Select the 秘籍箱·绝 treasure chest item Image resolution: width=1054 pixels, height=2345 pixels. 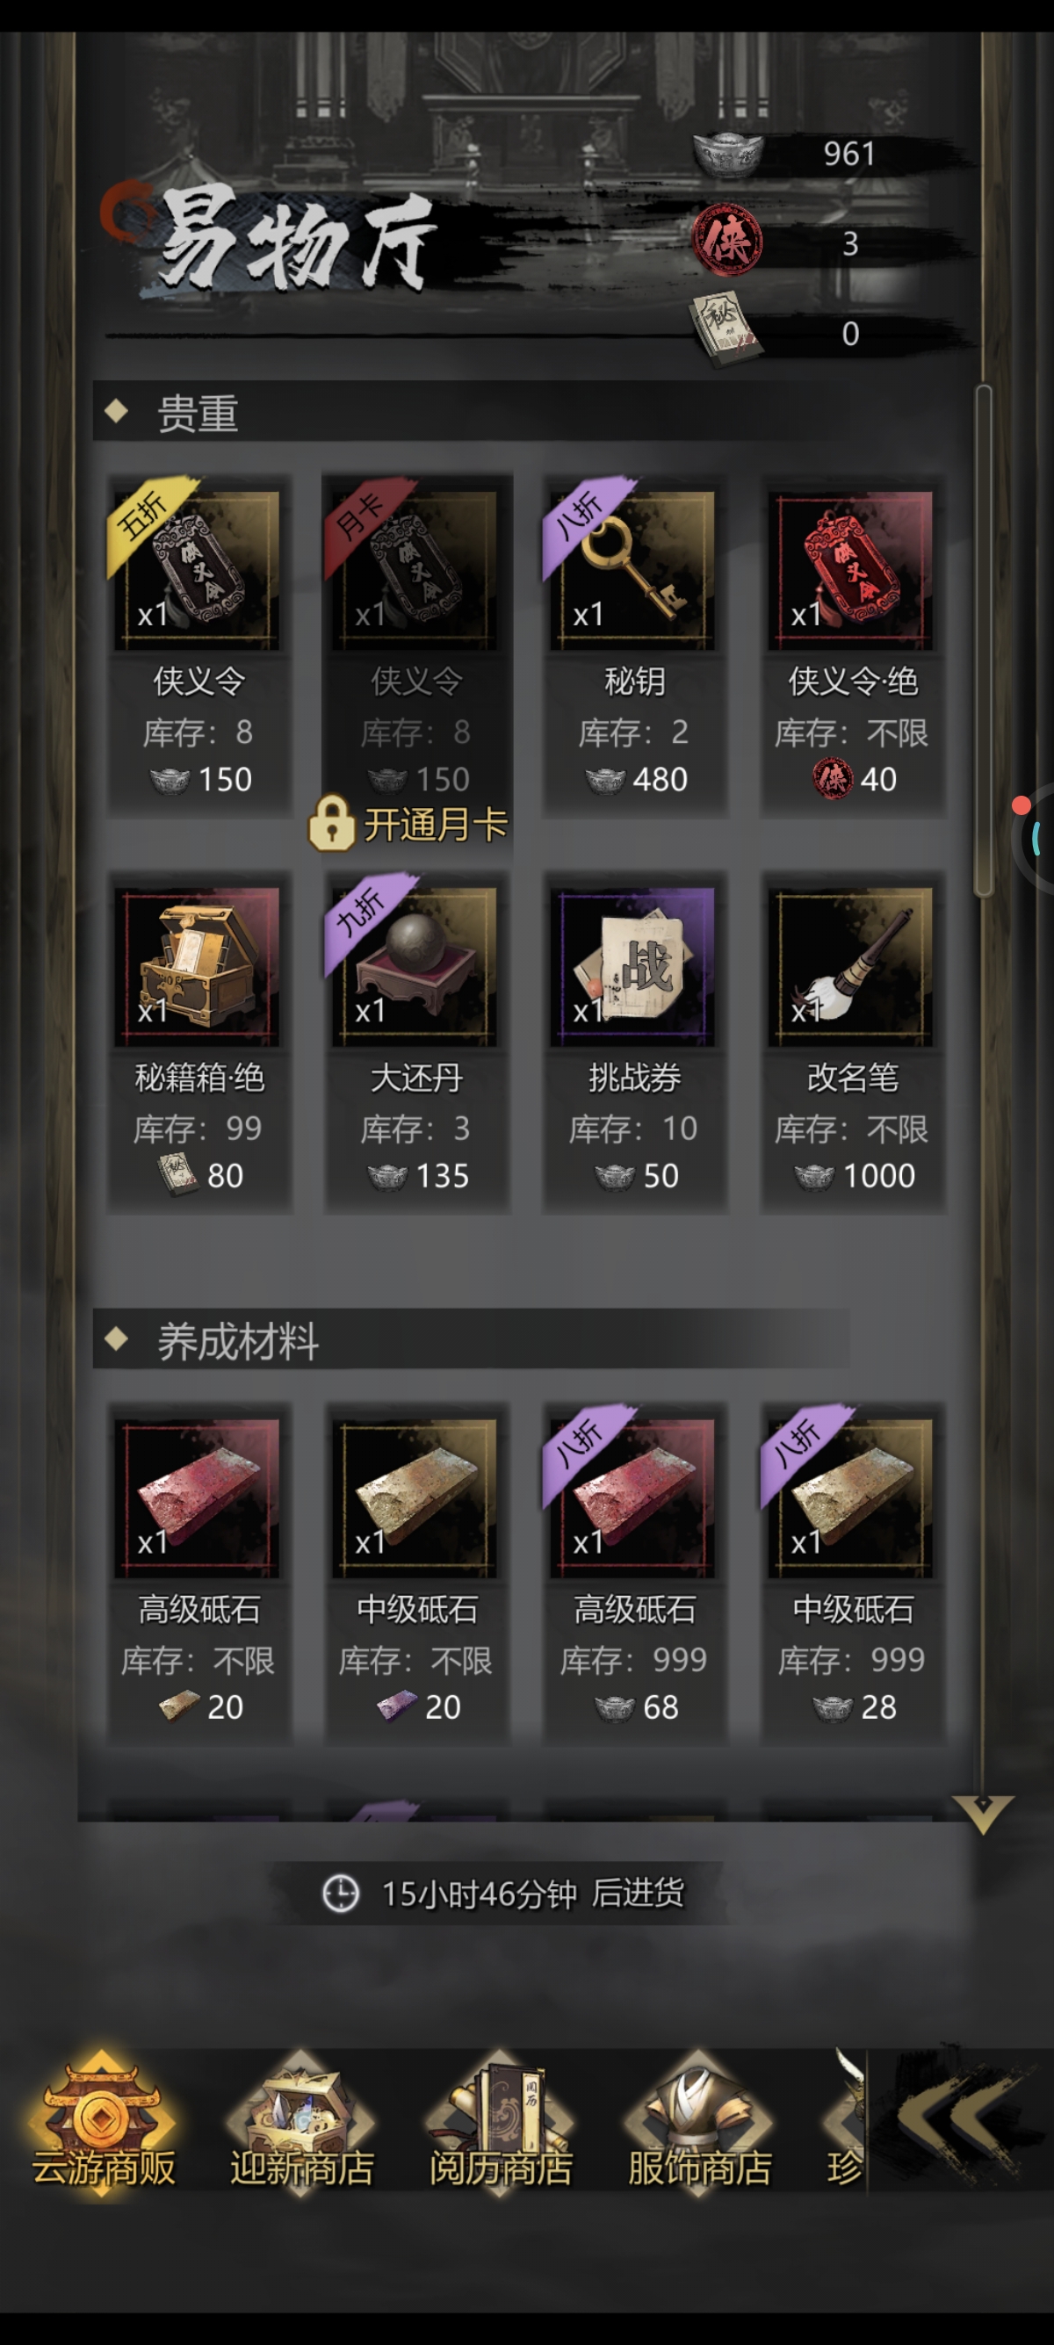click(199, 1042)
